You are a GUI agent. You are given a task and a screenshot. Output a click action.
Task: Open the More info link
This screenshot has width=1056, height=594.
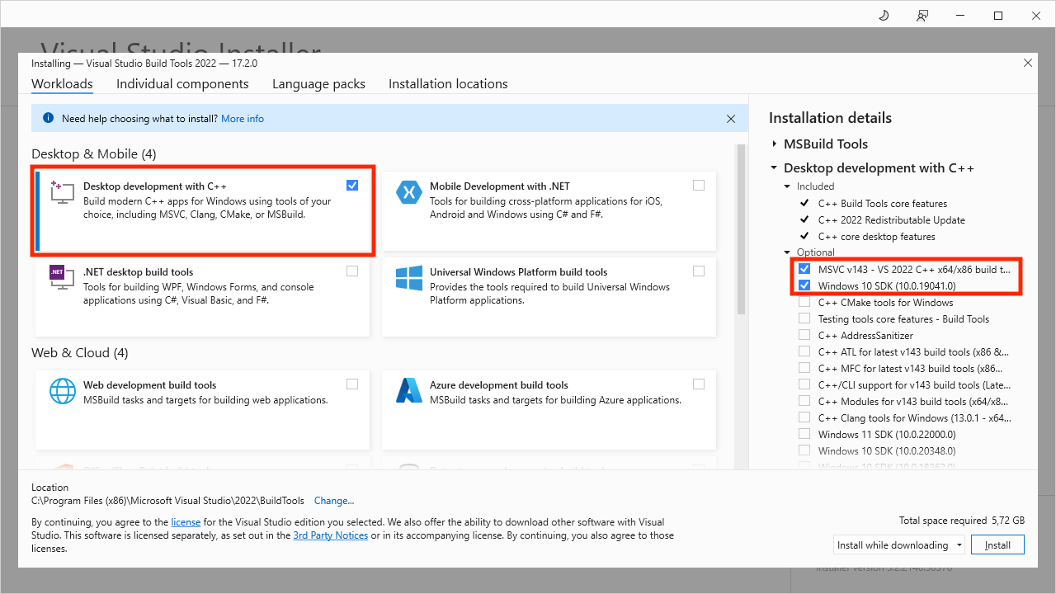243,118
